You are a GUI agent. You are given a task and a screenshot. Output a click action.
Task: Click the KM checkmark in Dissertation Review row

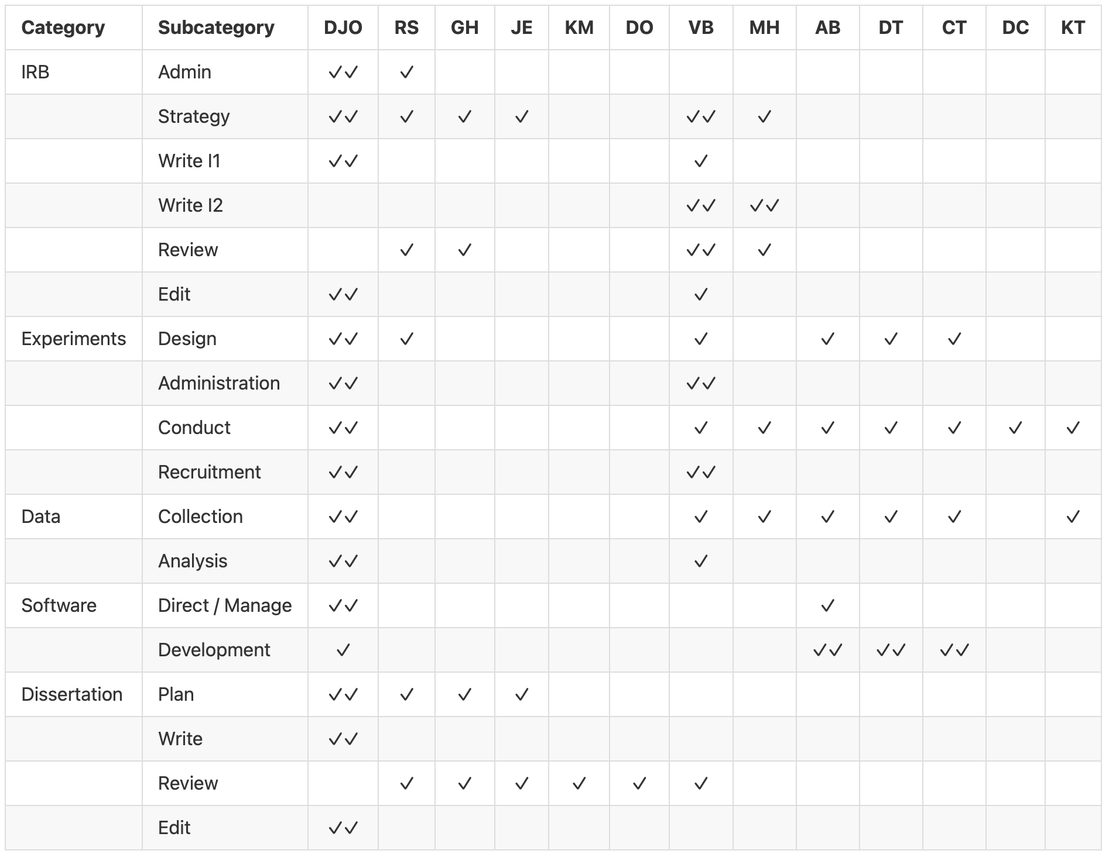point(579,784)
